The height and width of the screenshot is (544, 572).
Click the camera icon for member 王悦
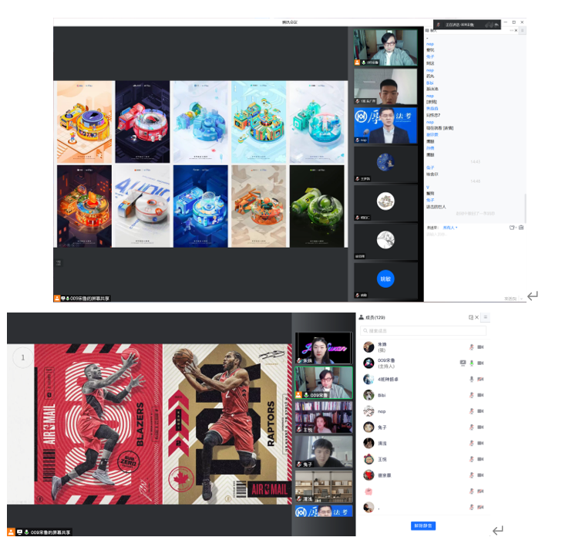480,459
